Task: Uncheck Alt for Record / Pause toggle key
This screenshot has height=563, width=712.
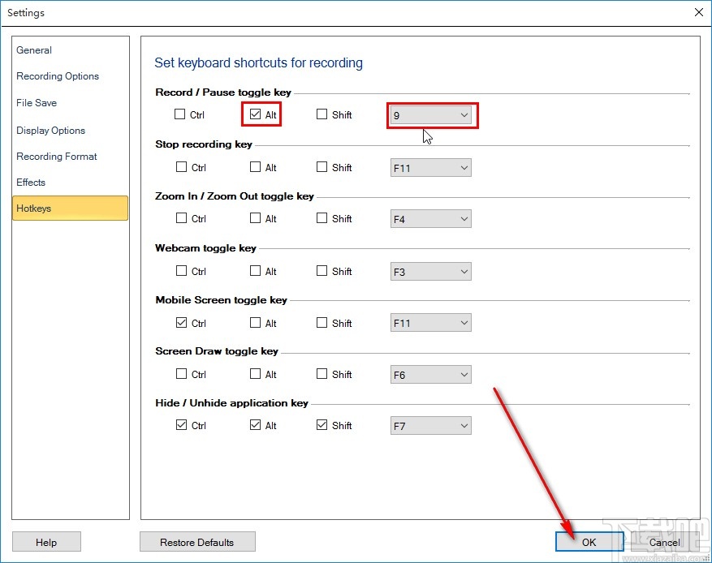Action: (255, 114)
